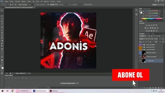
Task: Expand the adonis old [LIGHT] group
Action: (x=143, y=49)
